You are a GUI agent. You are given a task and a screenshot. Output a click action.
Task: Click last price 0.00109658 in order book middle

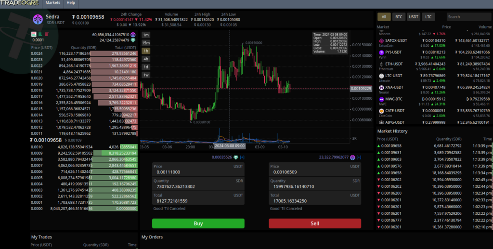[x=46, y=140]
